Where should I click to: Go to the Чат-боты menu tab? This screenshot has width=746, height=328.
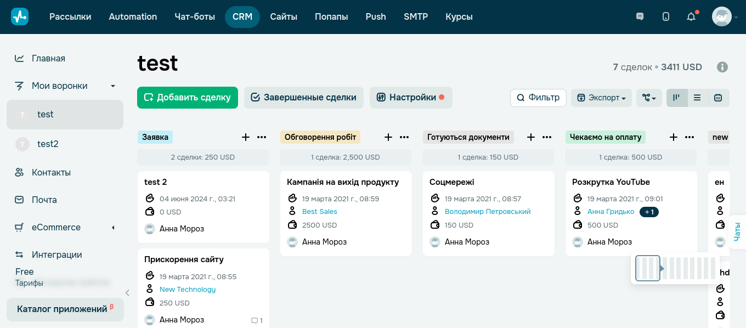click(195, 16)
